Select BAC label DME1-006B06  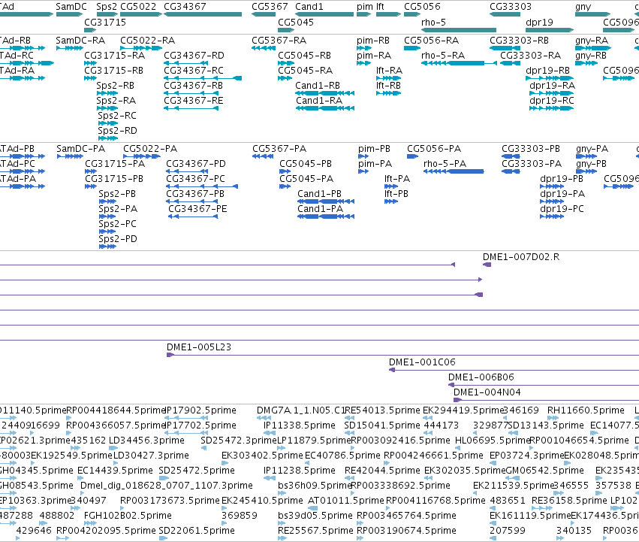(481, 377)
